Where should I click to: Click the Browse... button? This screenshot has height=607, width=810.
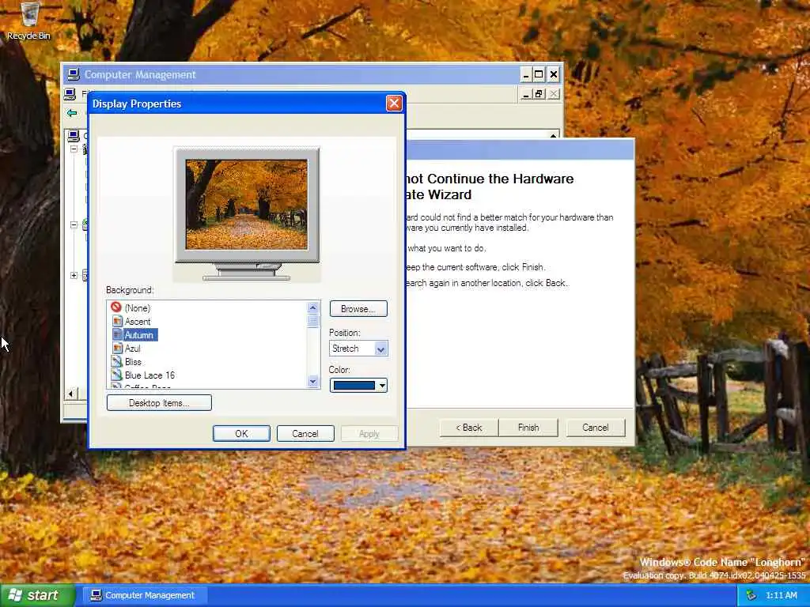click(x=358, y=309)
